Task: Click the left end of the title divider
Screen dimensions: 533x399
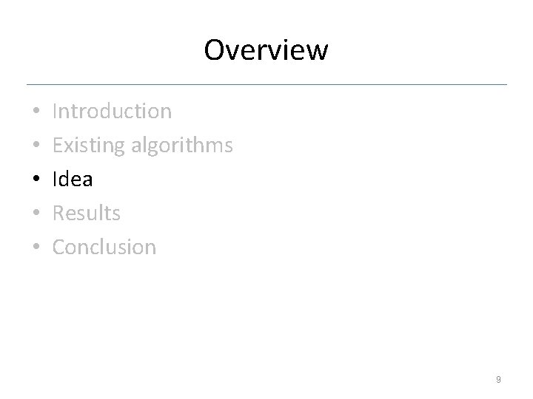Action: coord(30,83)
